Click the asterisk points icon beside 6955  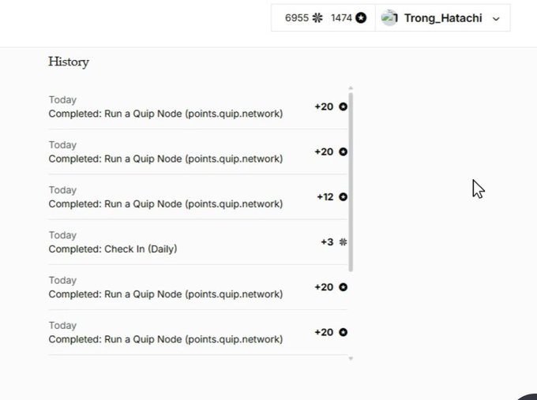click(x=317, y=18)
